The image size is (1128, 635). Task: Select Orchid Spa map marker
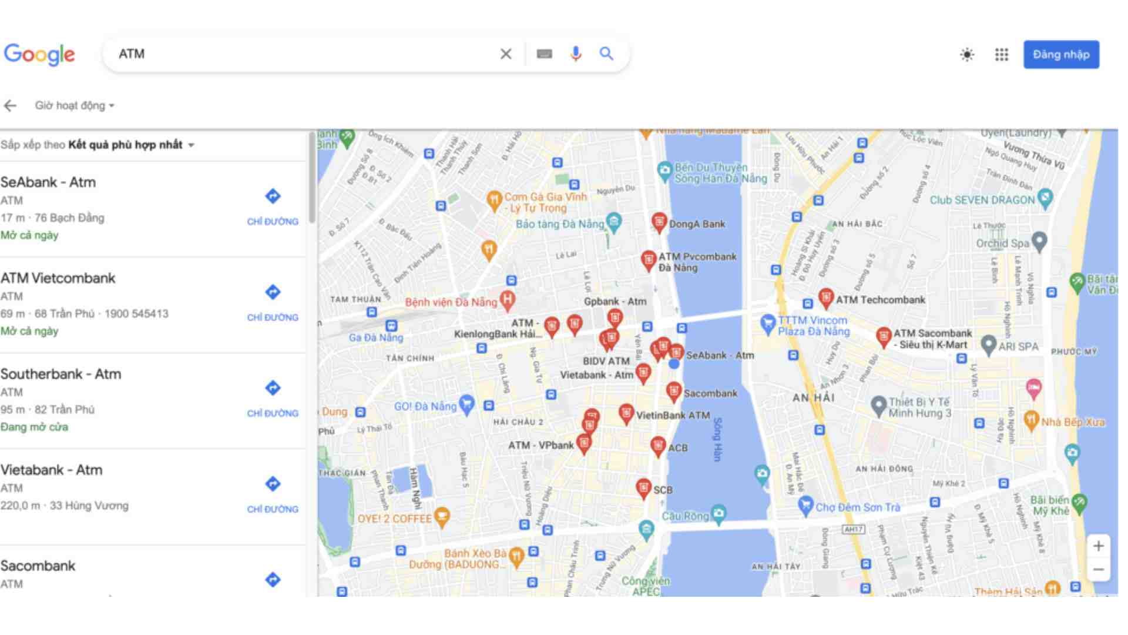coord(1039,241)
